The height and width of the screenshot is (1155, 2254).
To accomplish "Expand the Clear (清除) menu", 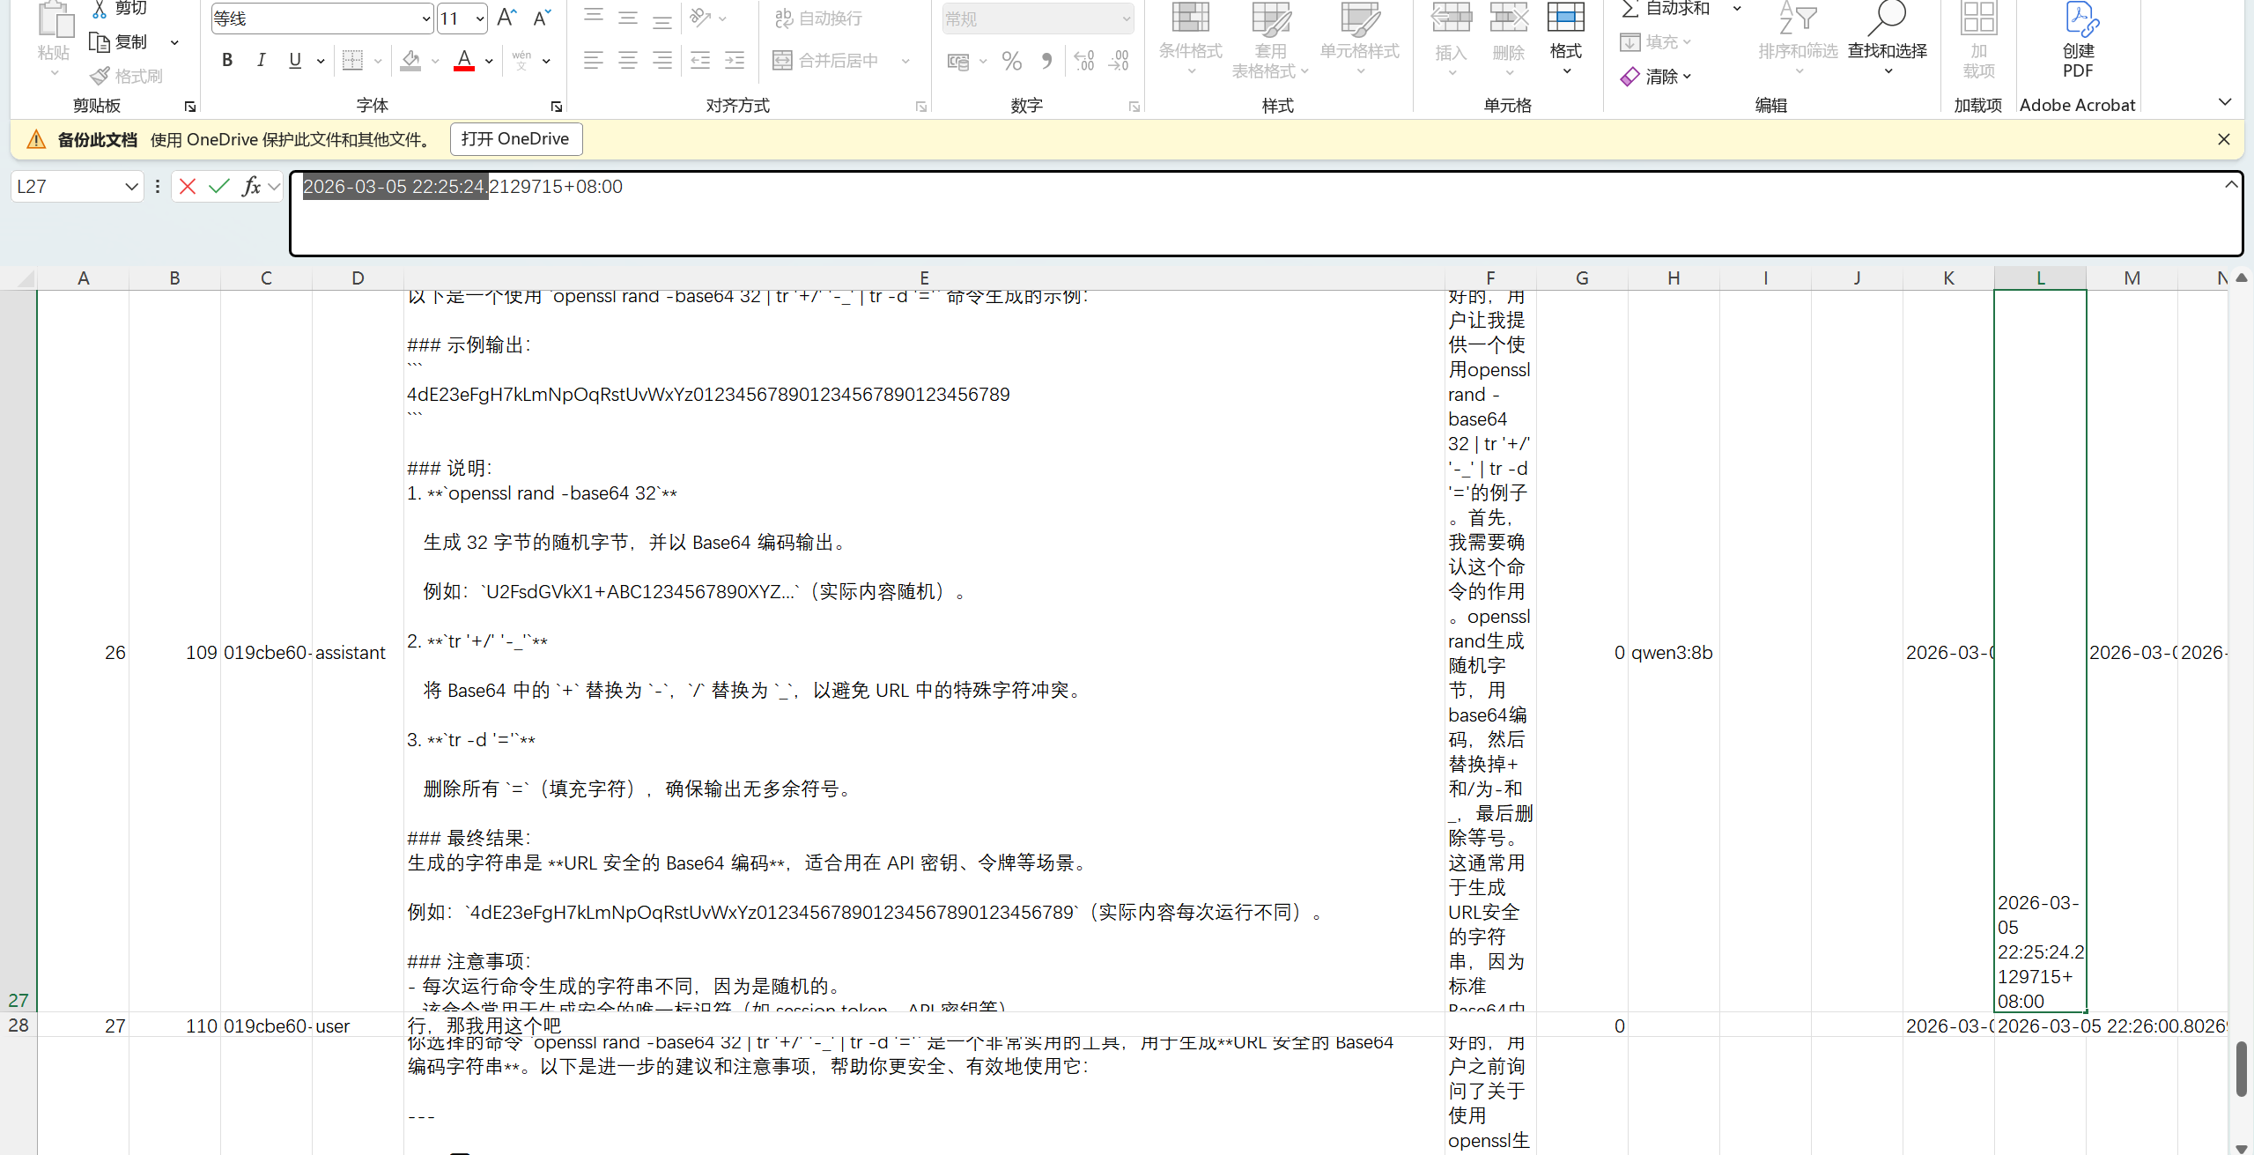I will [1657, 77].
